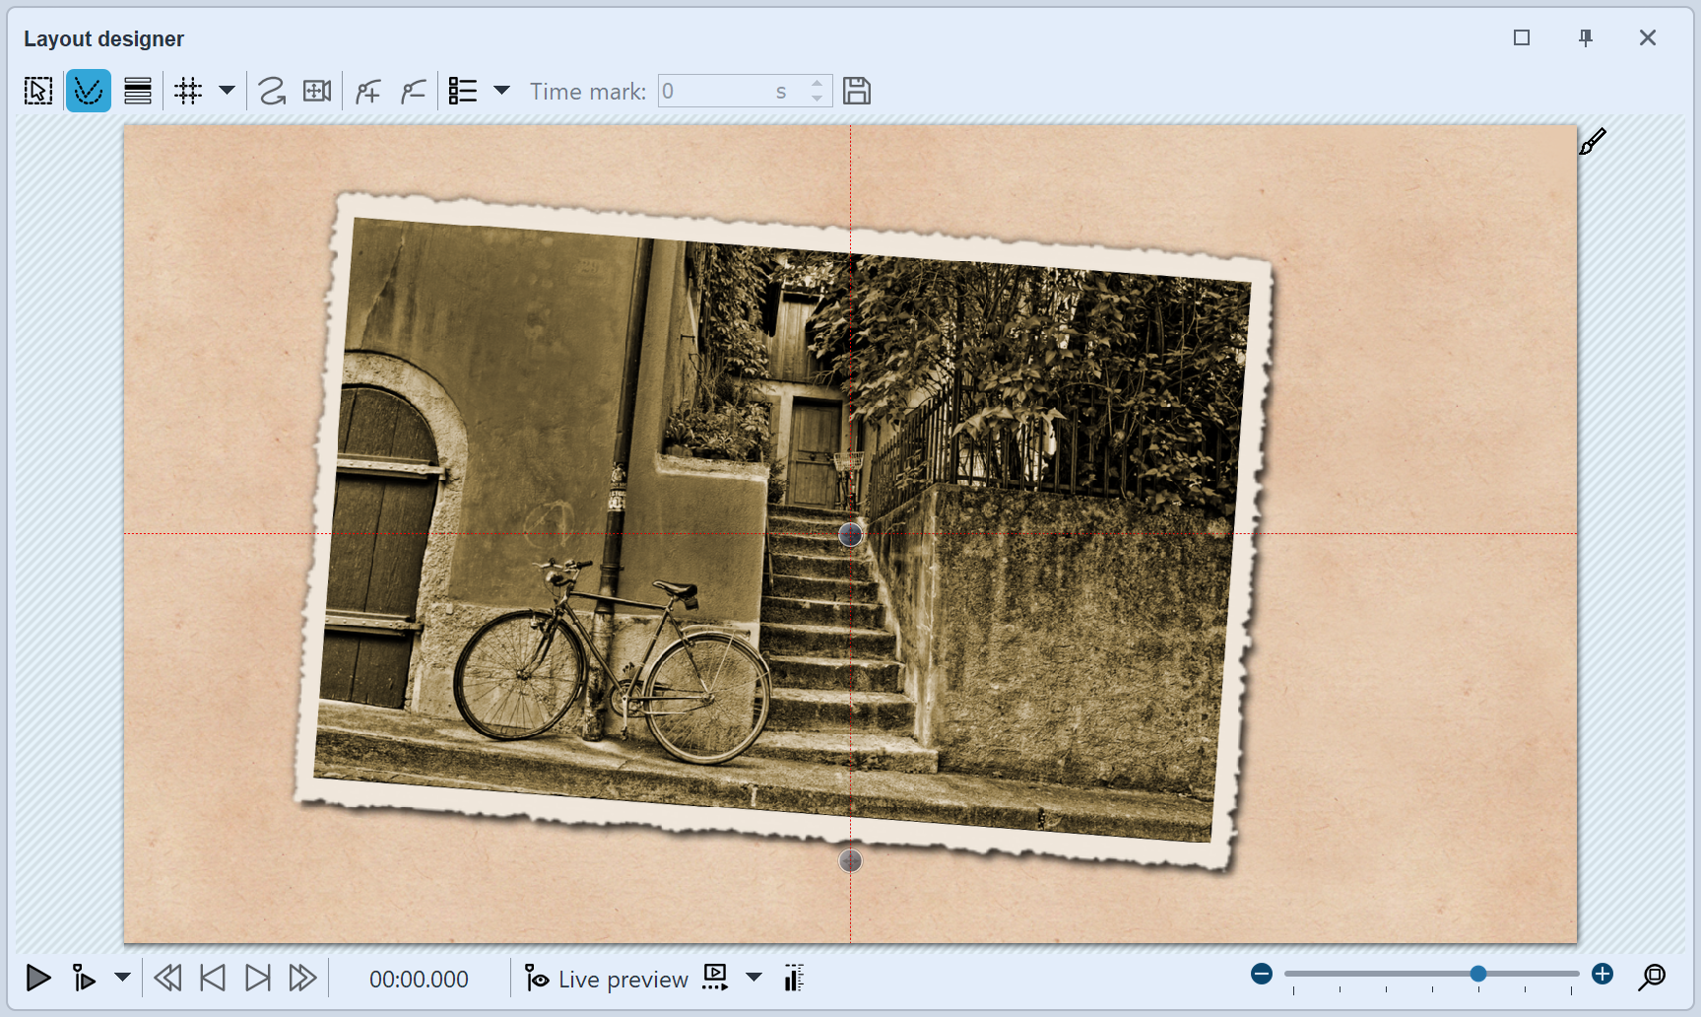Viewport: 1701px width, 1017px height.
Task: Open the playback options dropdown arrow
Action: [x=122, y=979]
